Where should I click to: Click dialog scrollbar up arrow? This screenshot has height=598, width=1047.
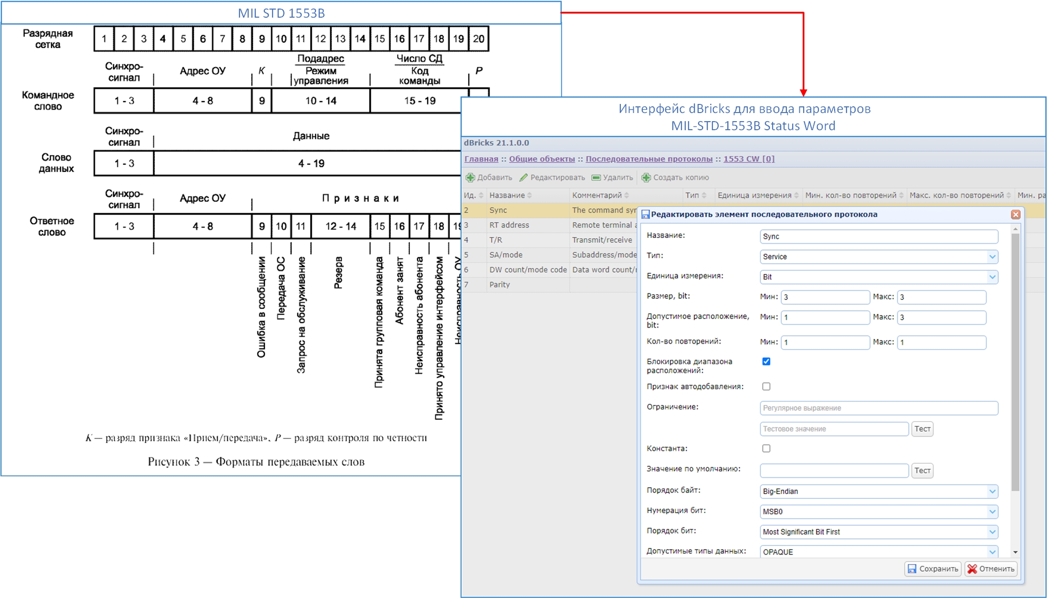1016,230
